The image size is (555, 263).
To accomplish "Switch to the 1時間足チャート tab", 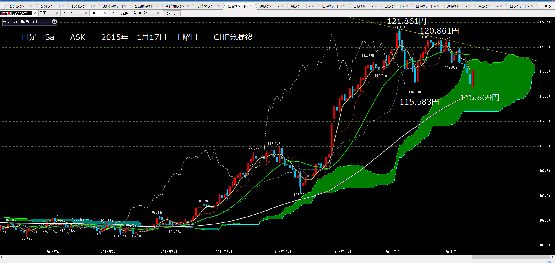I will (x=144, y=6).
